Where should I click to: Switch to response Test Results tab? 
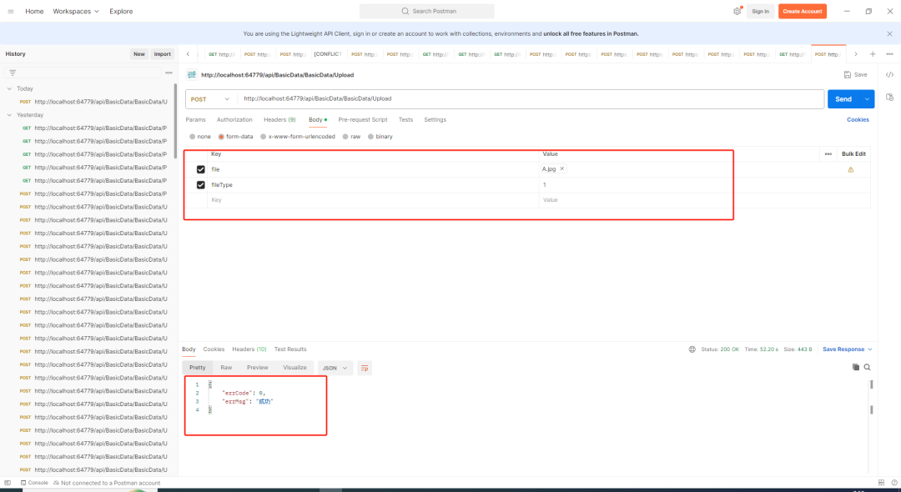click(290, 349)
